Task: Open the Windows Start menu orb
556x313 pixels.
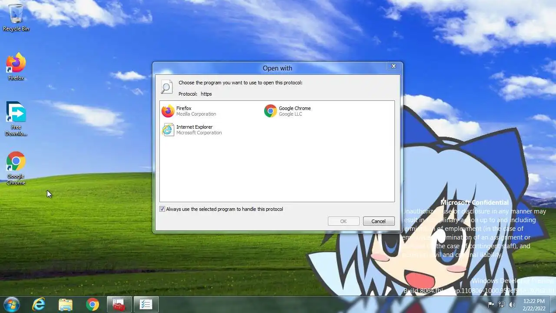Action: click(12, 304)
